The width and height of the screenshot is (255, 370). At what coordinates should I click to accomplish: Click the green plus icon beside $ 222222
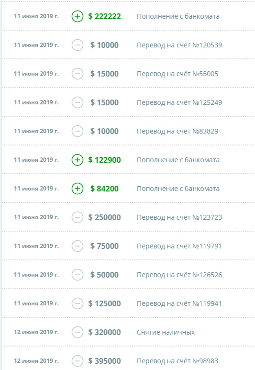[78, 16]
